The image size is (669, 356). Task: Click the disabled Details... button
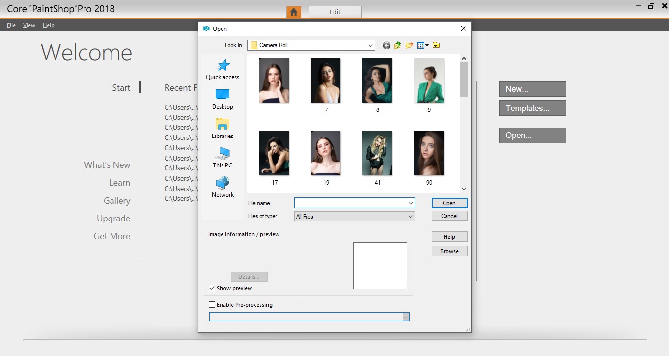[249, 277]
